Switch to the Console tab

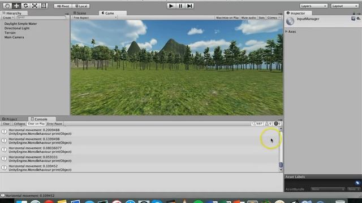coord(42,119)
